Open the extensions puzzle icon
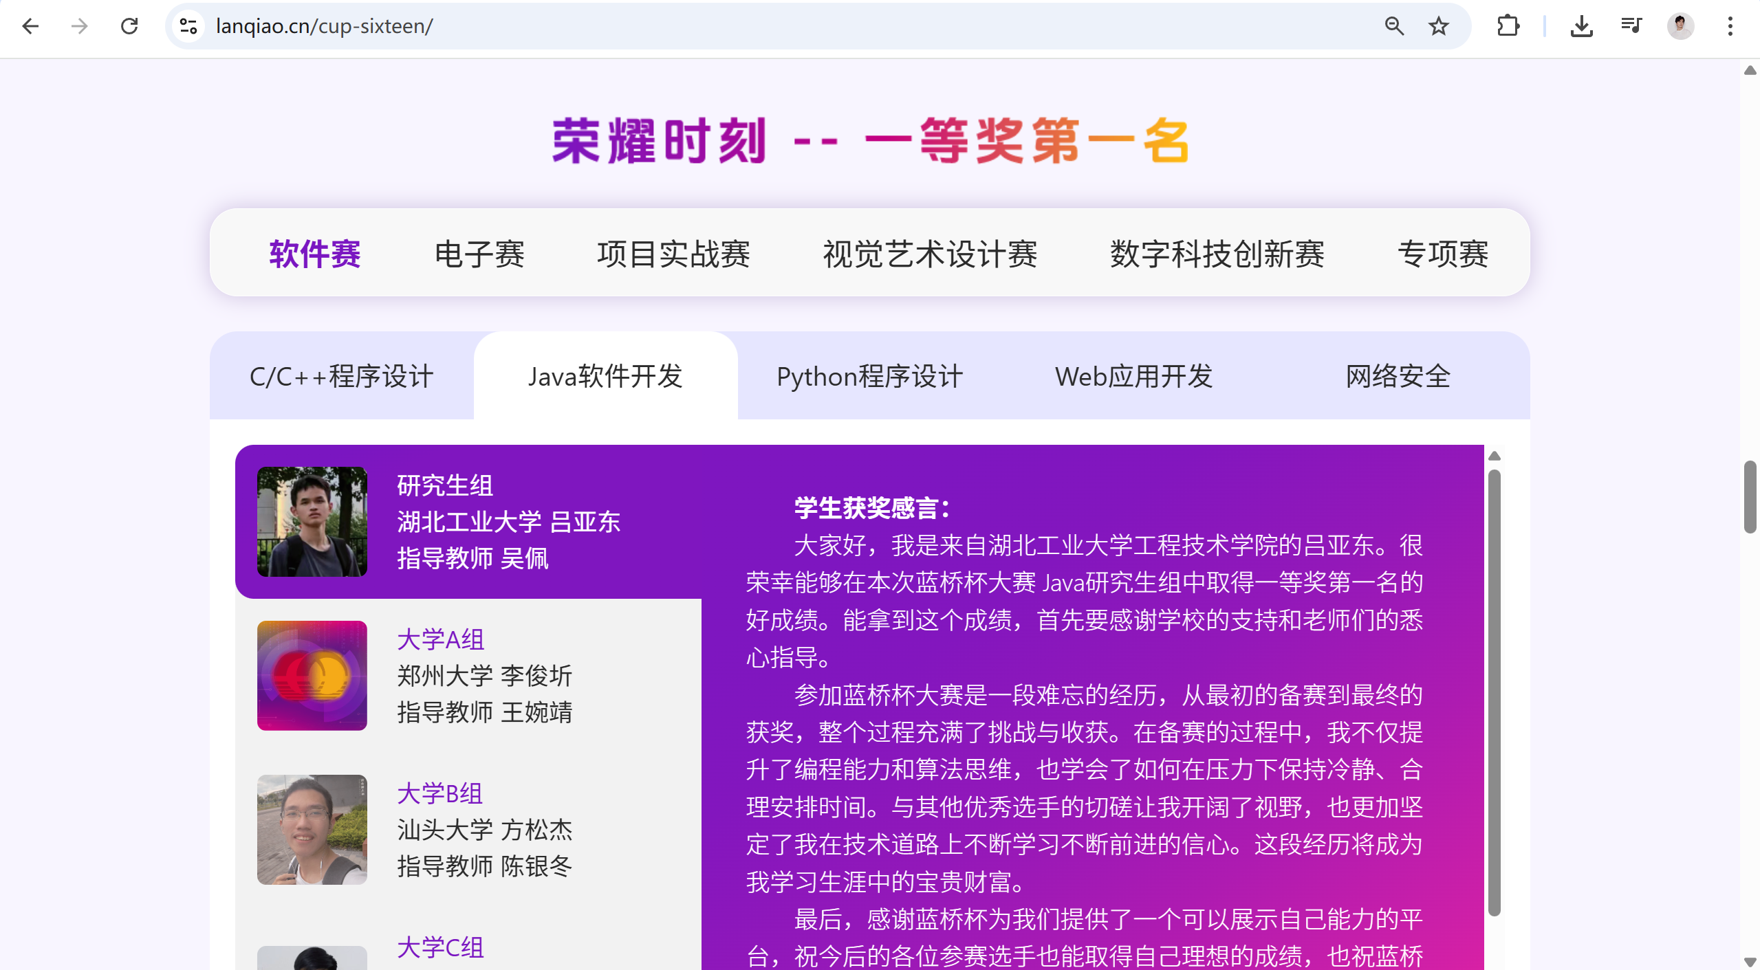Screen dimensions: 1760x970 pyautogui.click(x=1508, y=26)
